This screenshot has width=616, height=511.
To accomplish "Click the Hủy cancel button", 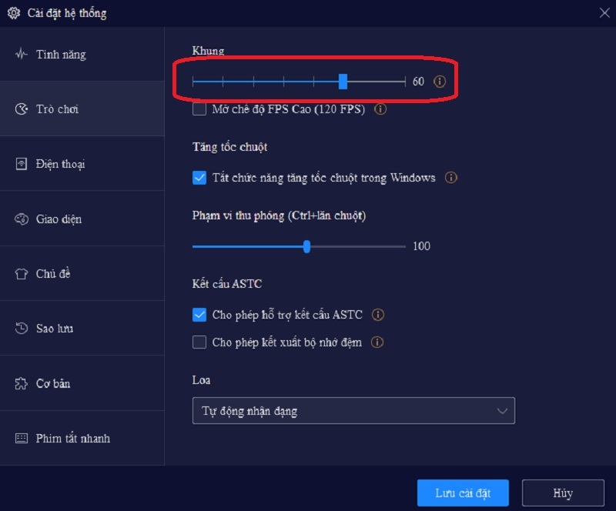I will coord(563,493).
